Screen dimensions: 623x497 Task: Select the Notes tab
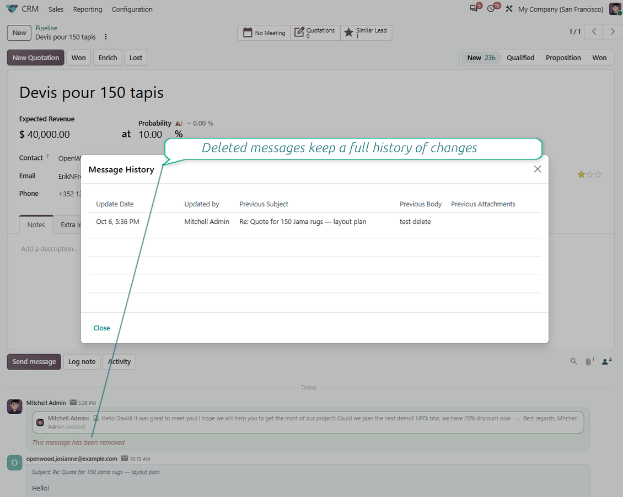pyautogui.click(x=36, y=225)
